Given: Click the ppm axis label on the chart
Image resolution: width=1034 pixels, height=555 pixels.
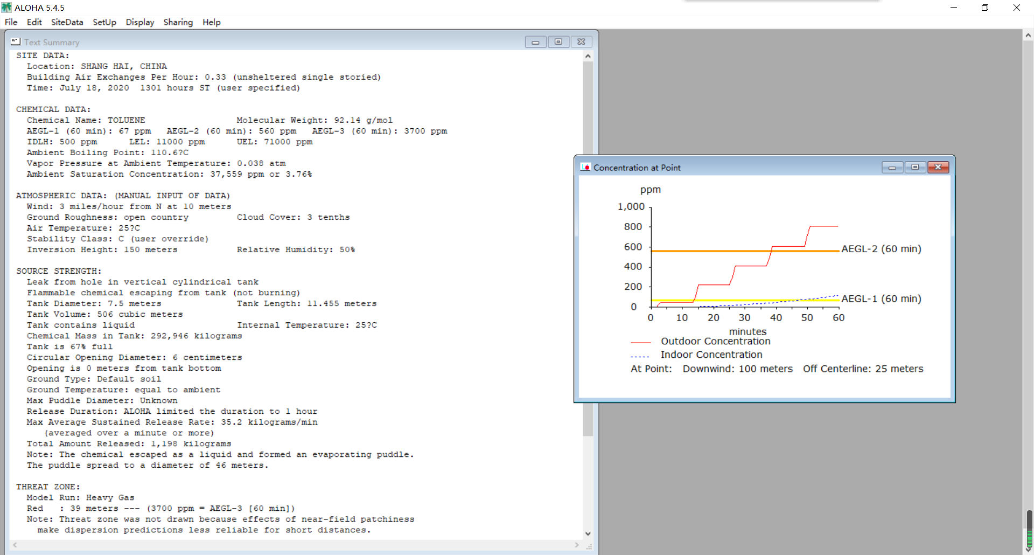Looking at the screenshot, I should tap(651, 190).
